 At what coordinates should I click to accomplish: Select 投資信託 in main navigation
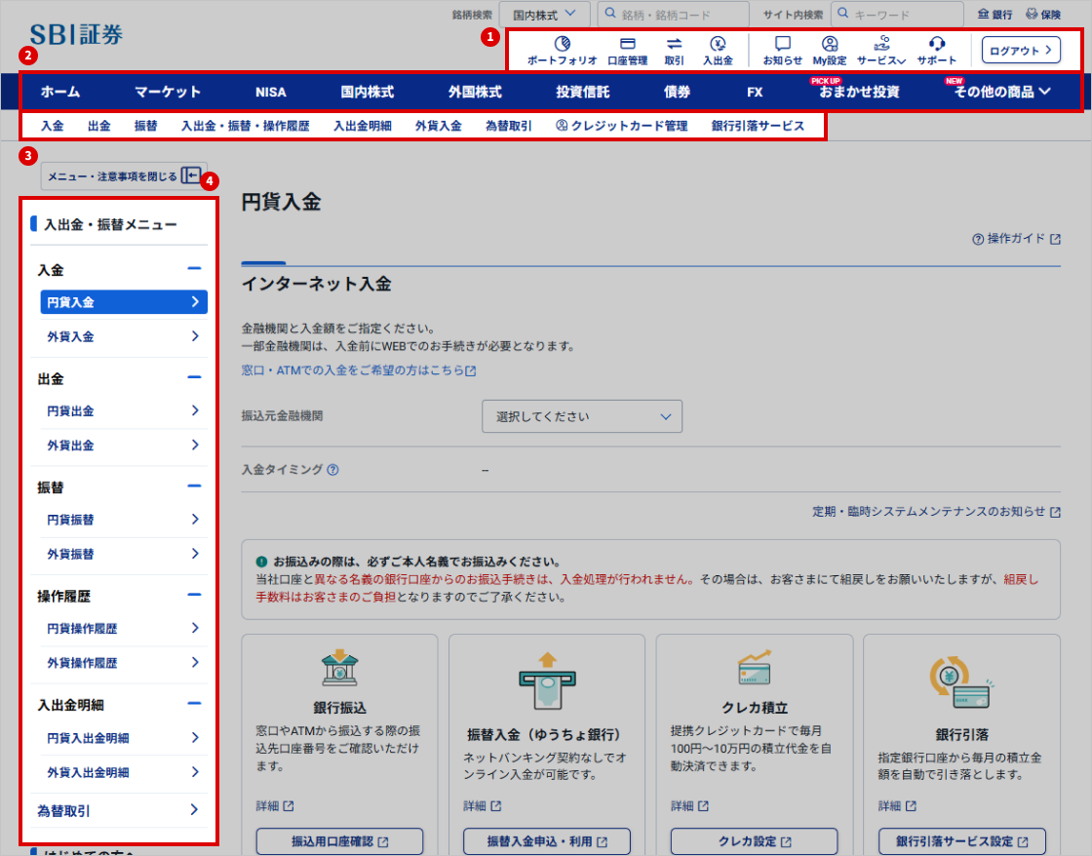tap(583, 92)
